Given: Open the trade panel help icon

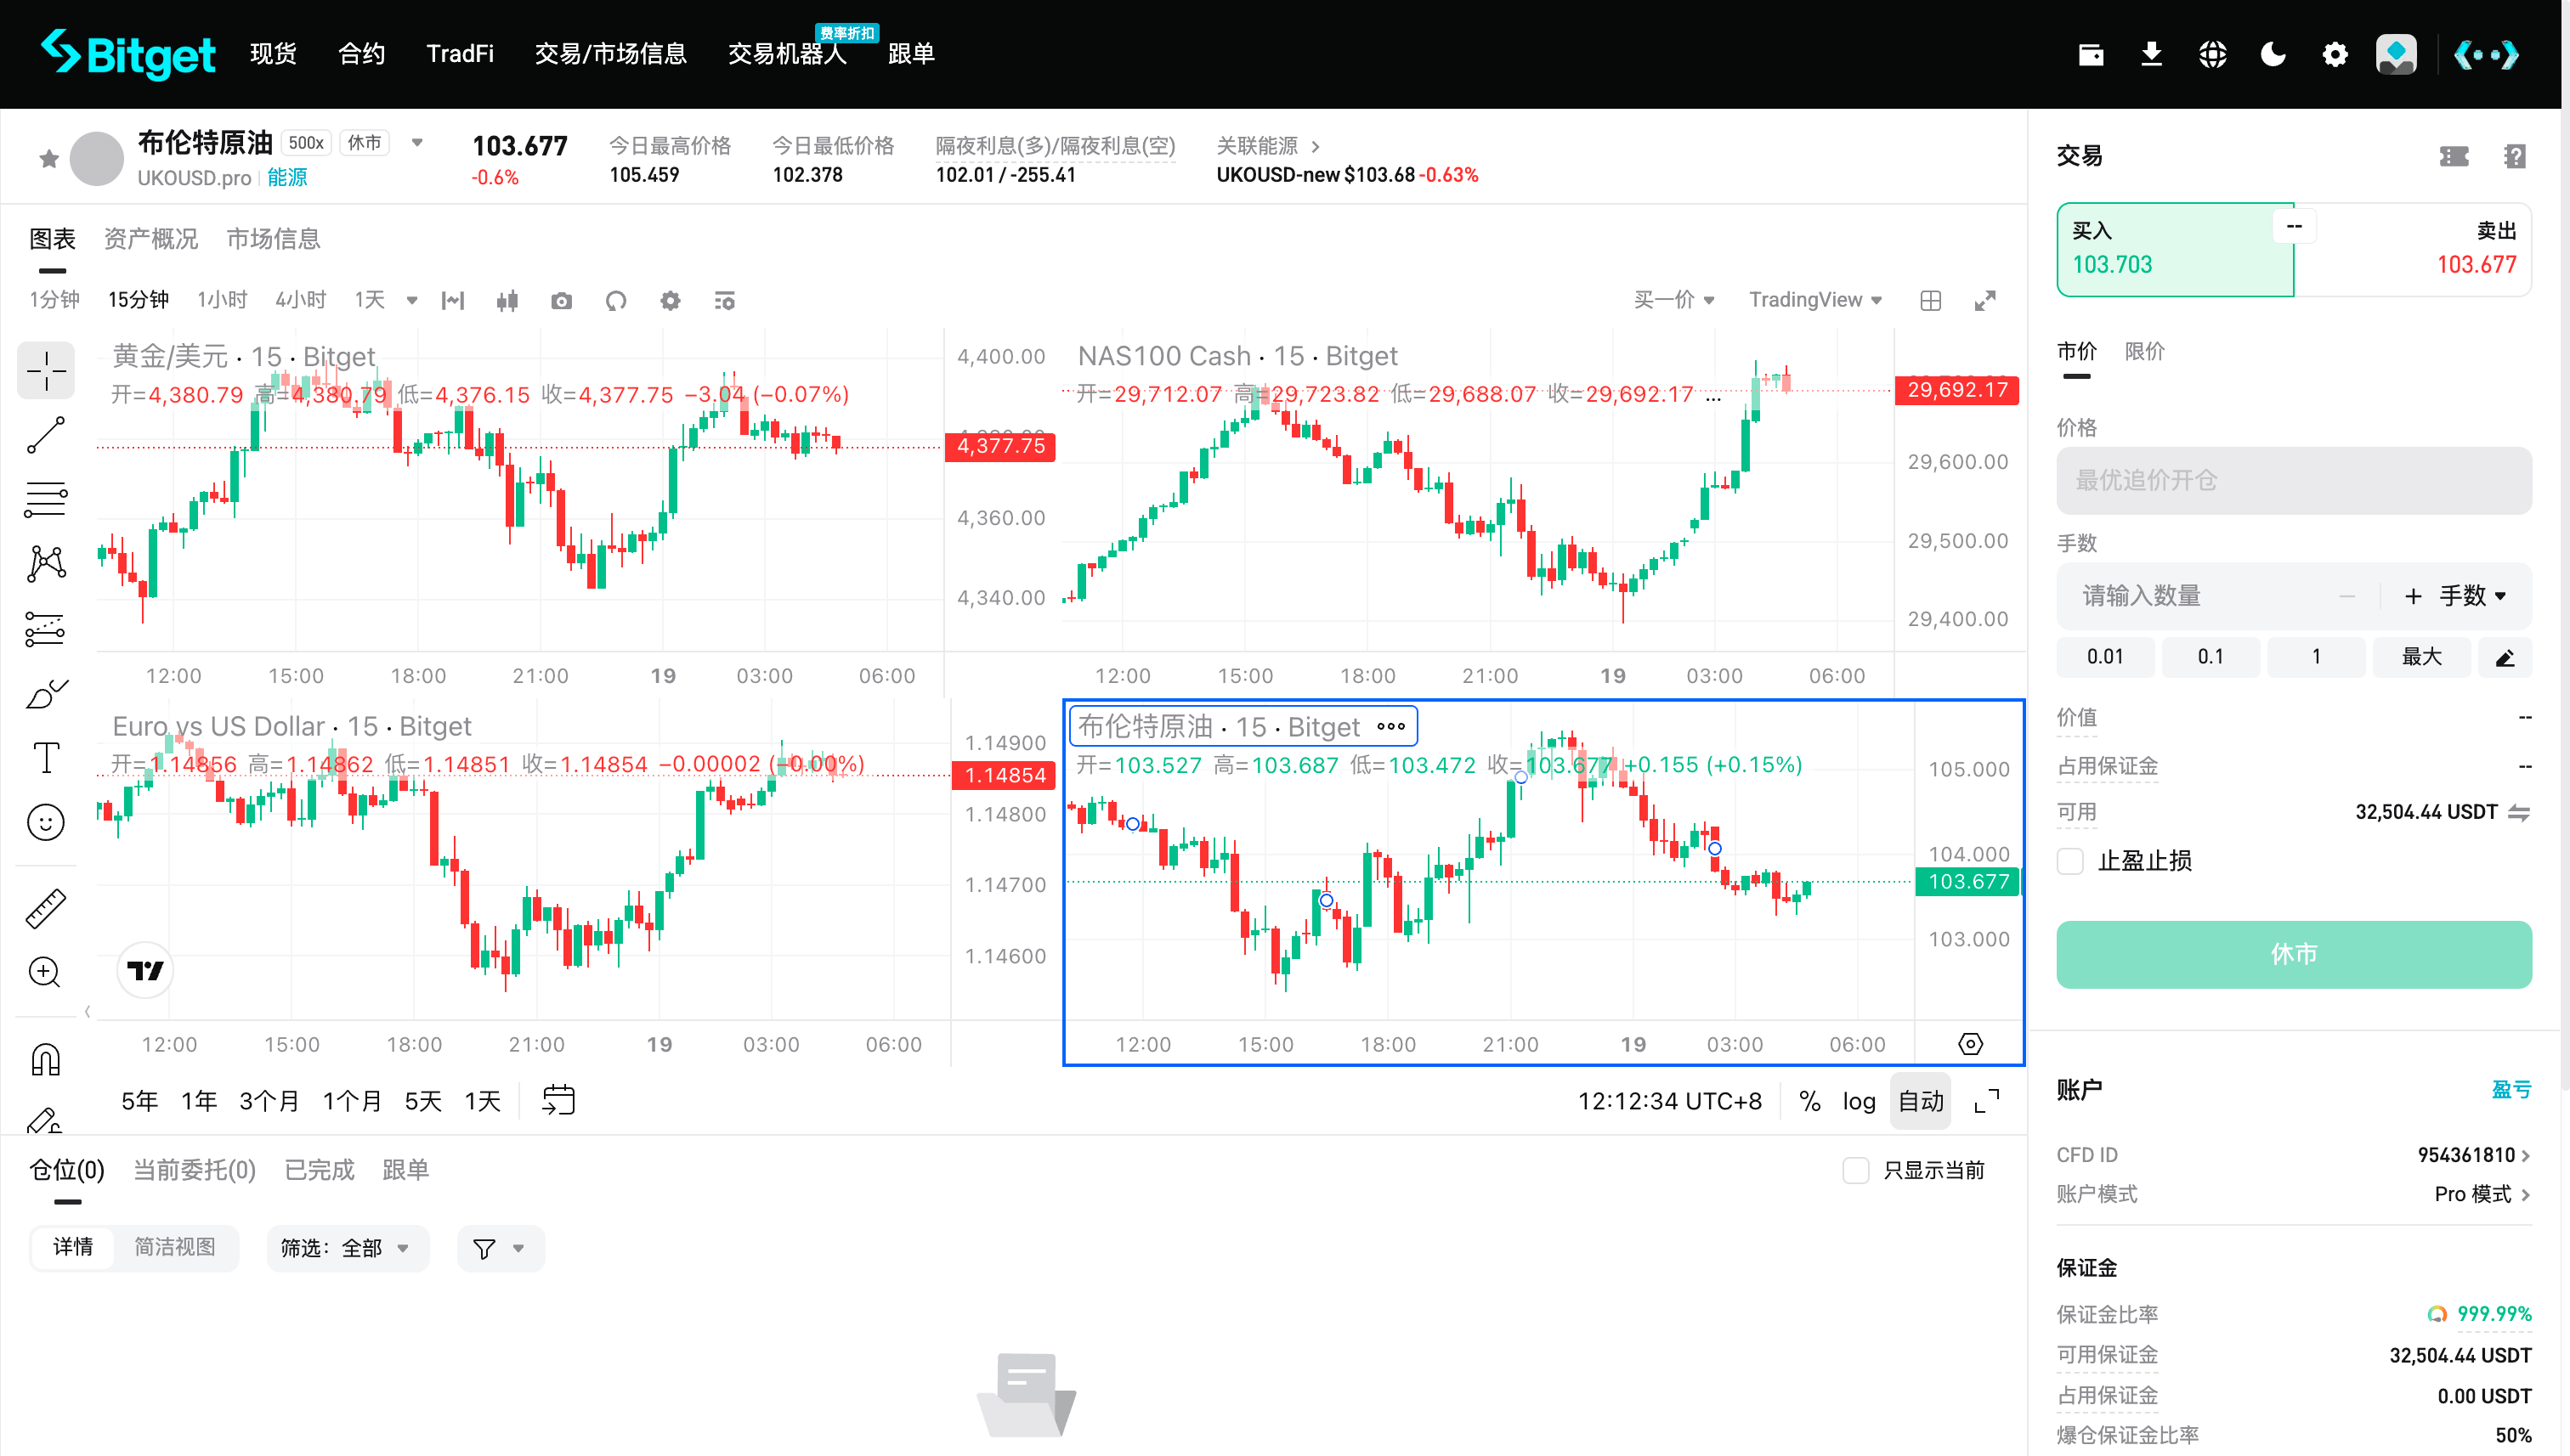Looking at the screenshot, I should pyautogui.click(x=2515, y=156).
